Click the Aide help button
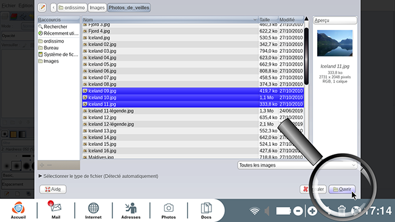Image resolution: width=395 pixels, height=222 pixels. click(53, 189)
